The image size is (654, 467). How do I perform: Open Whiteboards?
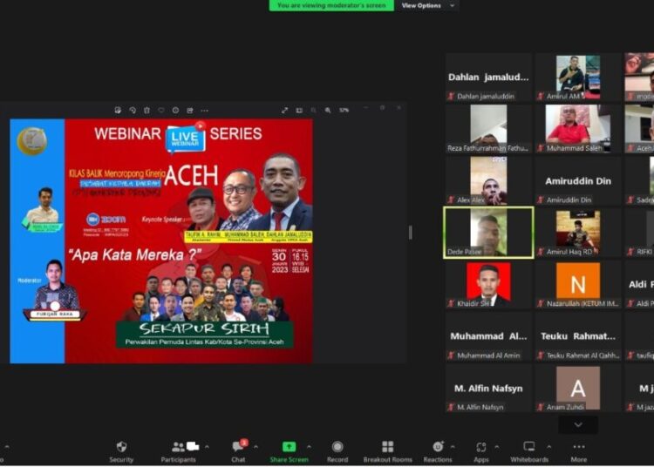529,451
